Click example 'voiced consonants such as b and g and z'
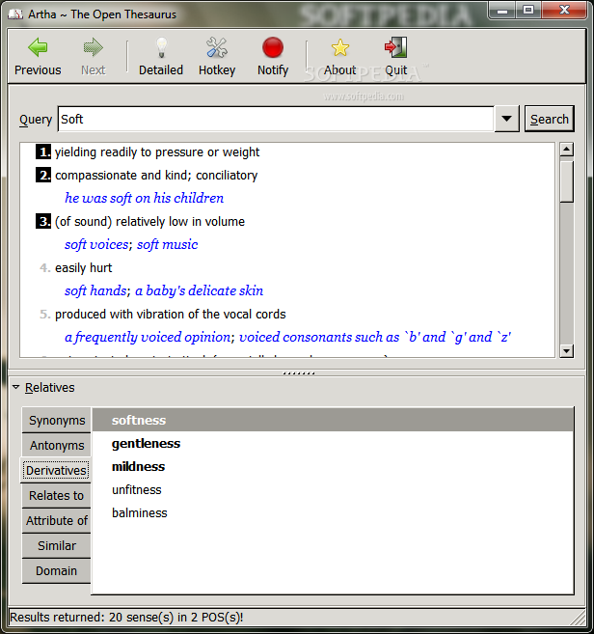 point(375,337)
